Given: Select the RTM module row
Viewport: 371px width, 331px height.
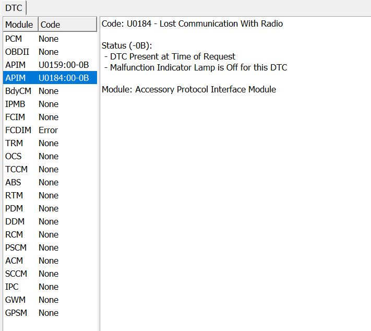Looking at the screenshot, I should point(50,195).
